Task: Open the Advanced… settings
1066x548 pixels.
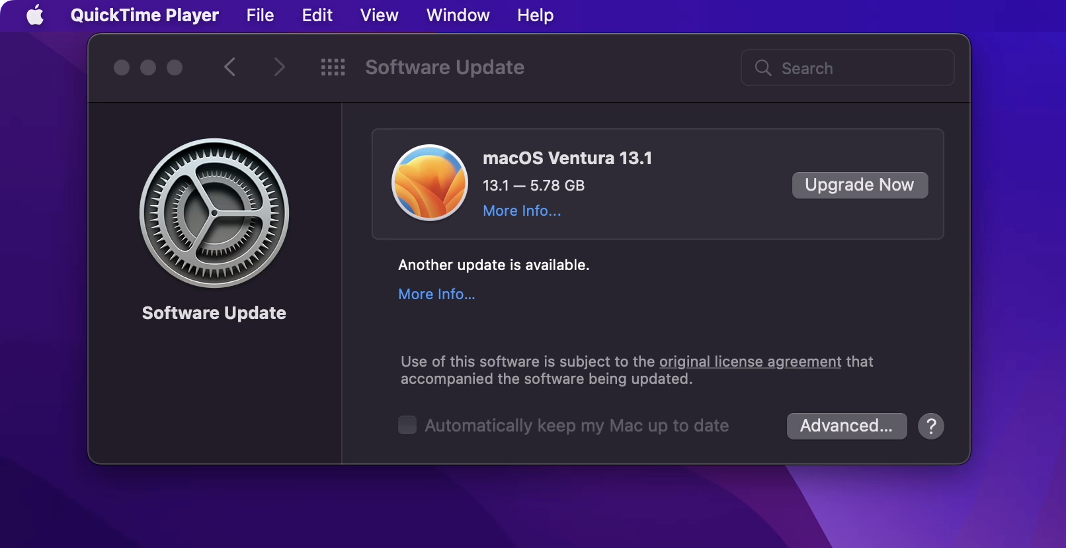Action: (846, 426)
